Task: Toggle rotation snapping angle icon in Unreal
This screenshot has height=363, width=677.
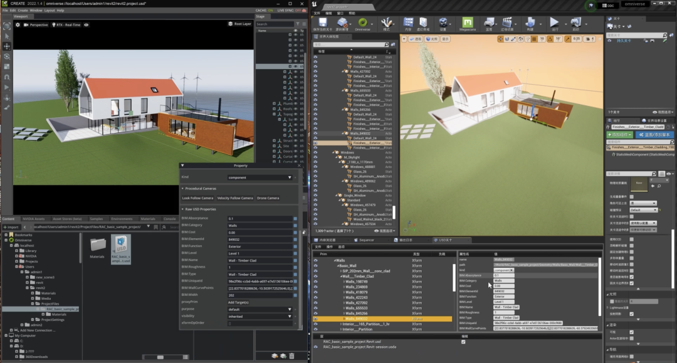Action: coord(550,39)
